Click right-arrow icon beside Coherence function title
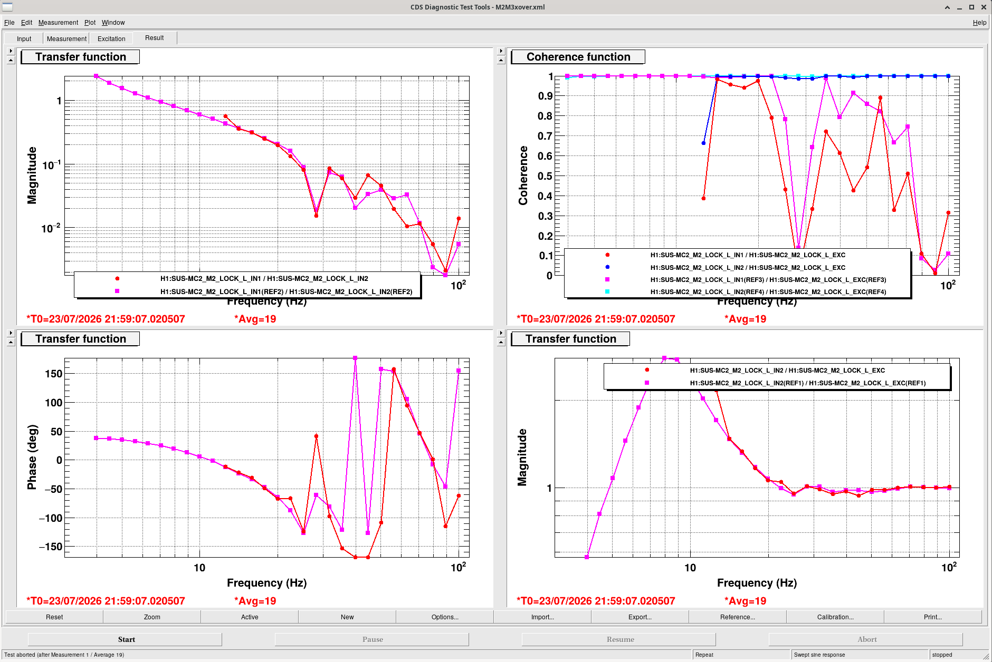Image resolution: width=992 pixels, height=662 pixels. [x=501, y=51]
